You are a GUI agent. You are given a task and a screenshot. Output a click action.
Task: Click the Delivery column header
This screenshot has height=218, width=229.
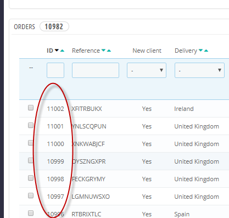pyautogui.click(x=186, y=51)
